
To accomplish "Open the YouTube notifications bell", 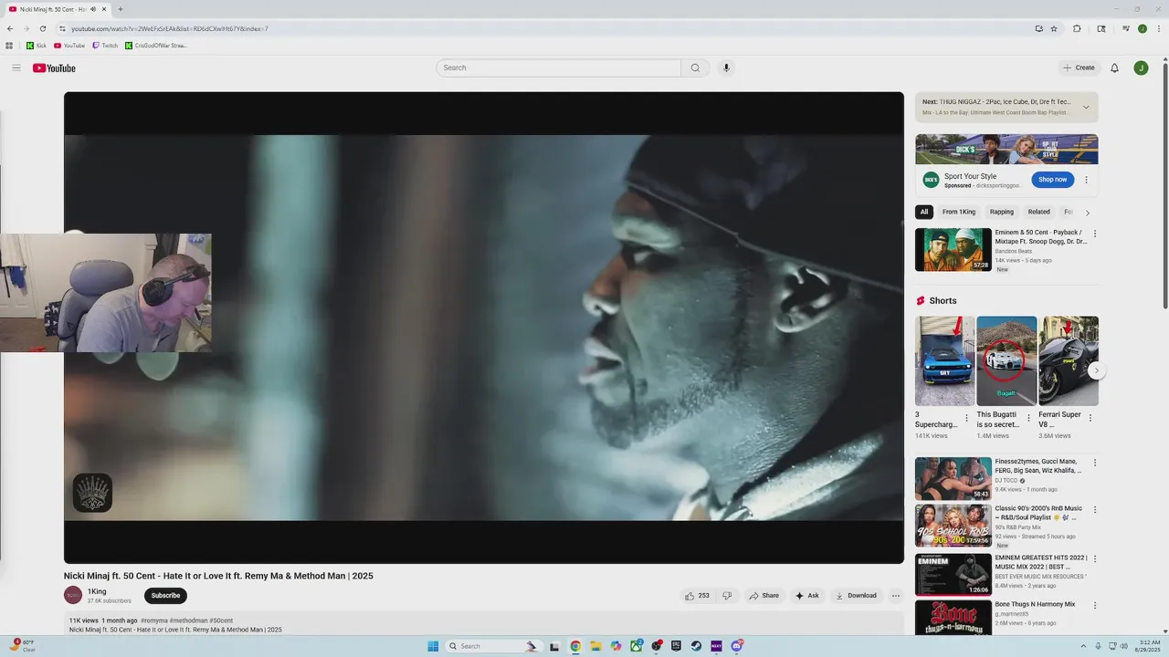I will coord(1114,68).
